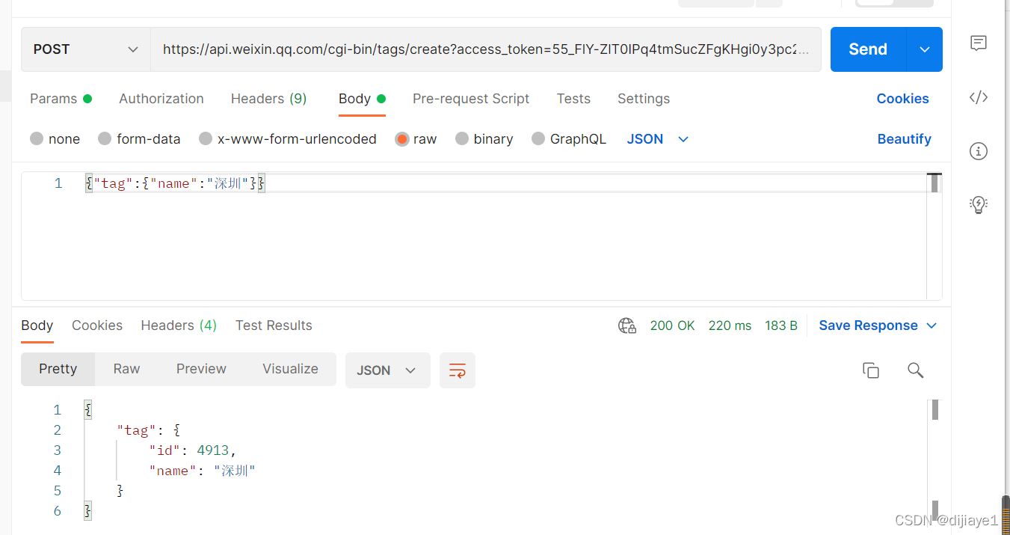Toggle word wrap in response viewer
This screenshot has width=1010, height=535.
pos(458,370)
